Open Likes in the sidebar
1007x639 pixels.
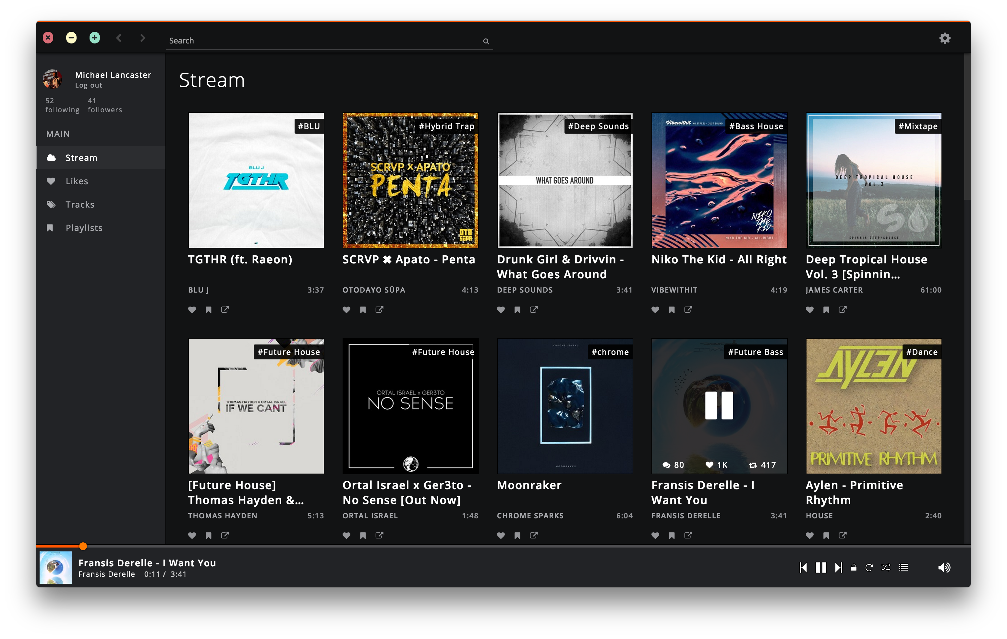point(77,181)
